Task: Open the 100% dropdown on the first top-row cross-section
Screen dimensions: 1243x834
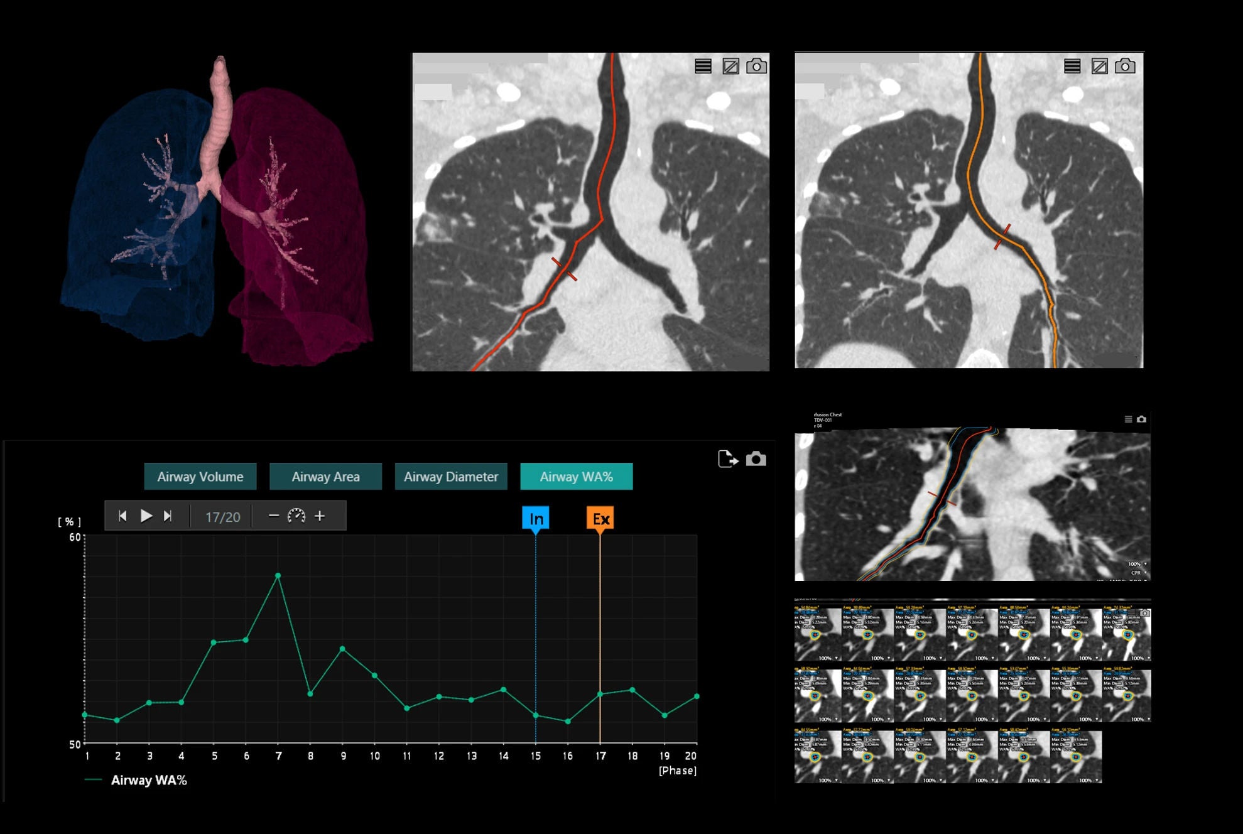Action: tap(828, 658)
